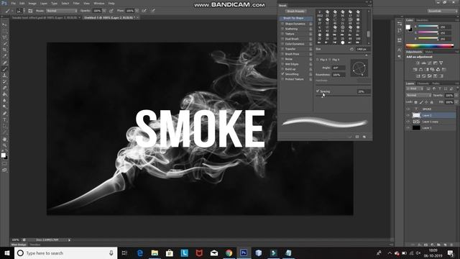Enable the Texture checkbox in Brush panel
The height and width of the screenshot is (259, 460).
[x=282, y=34]
